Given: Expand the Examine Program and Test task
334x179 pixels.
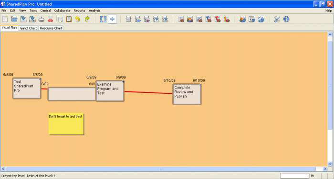Looking at the screenshot, I should (x=123, y=81).
